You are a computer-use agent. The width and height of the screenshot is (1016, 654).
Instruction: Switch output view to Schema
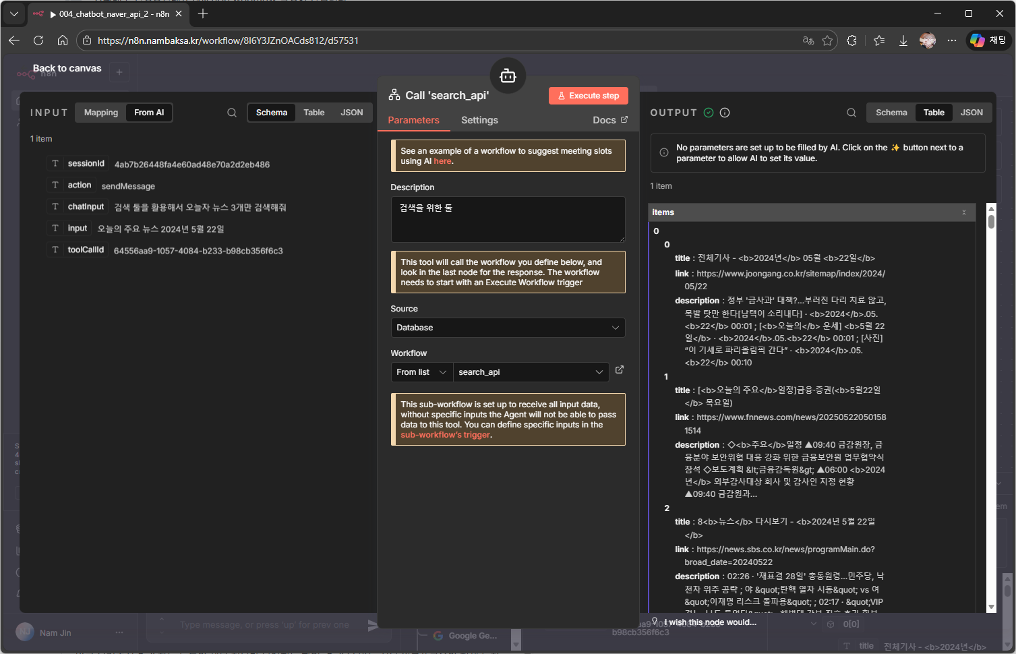tap(891, 113)
